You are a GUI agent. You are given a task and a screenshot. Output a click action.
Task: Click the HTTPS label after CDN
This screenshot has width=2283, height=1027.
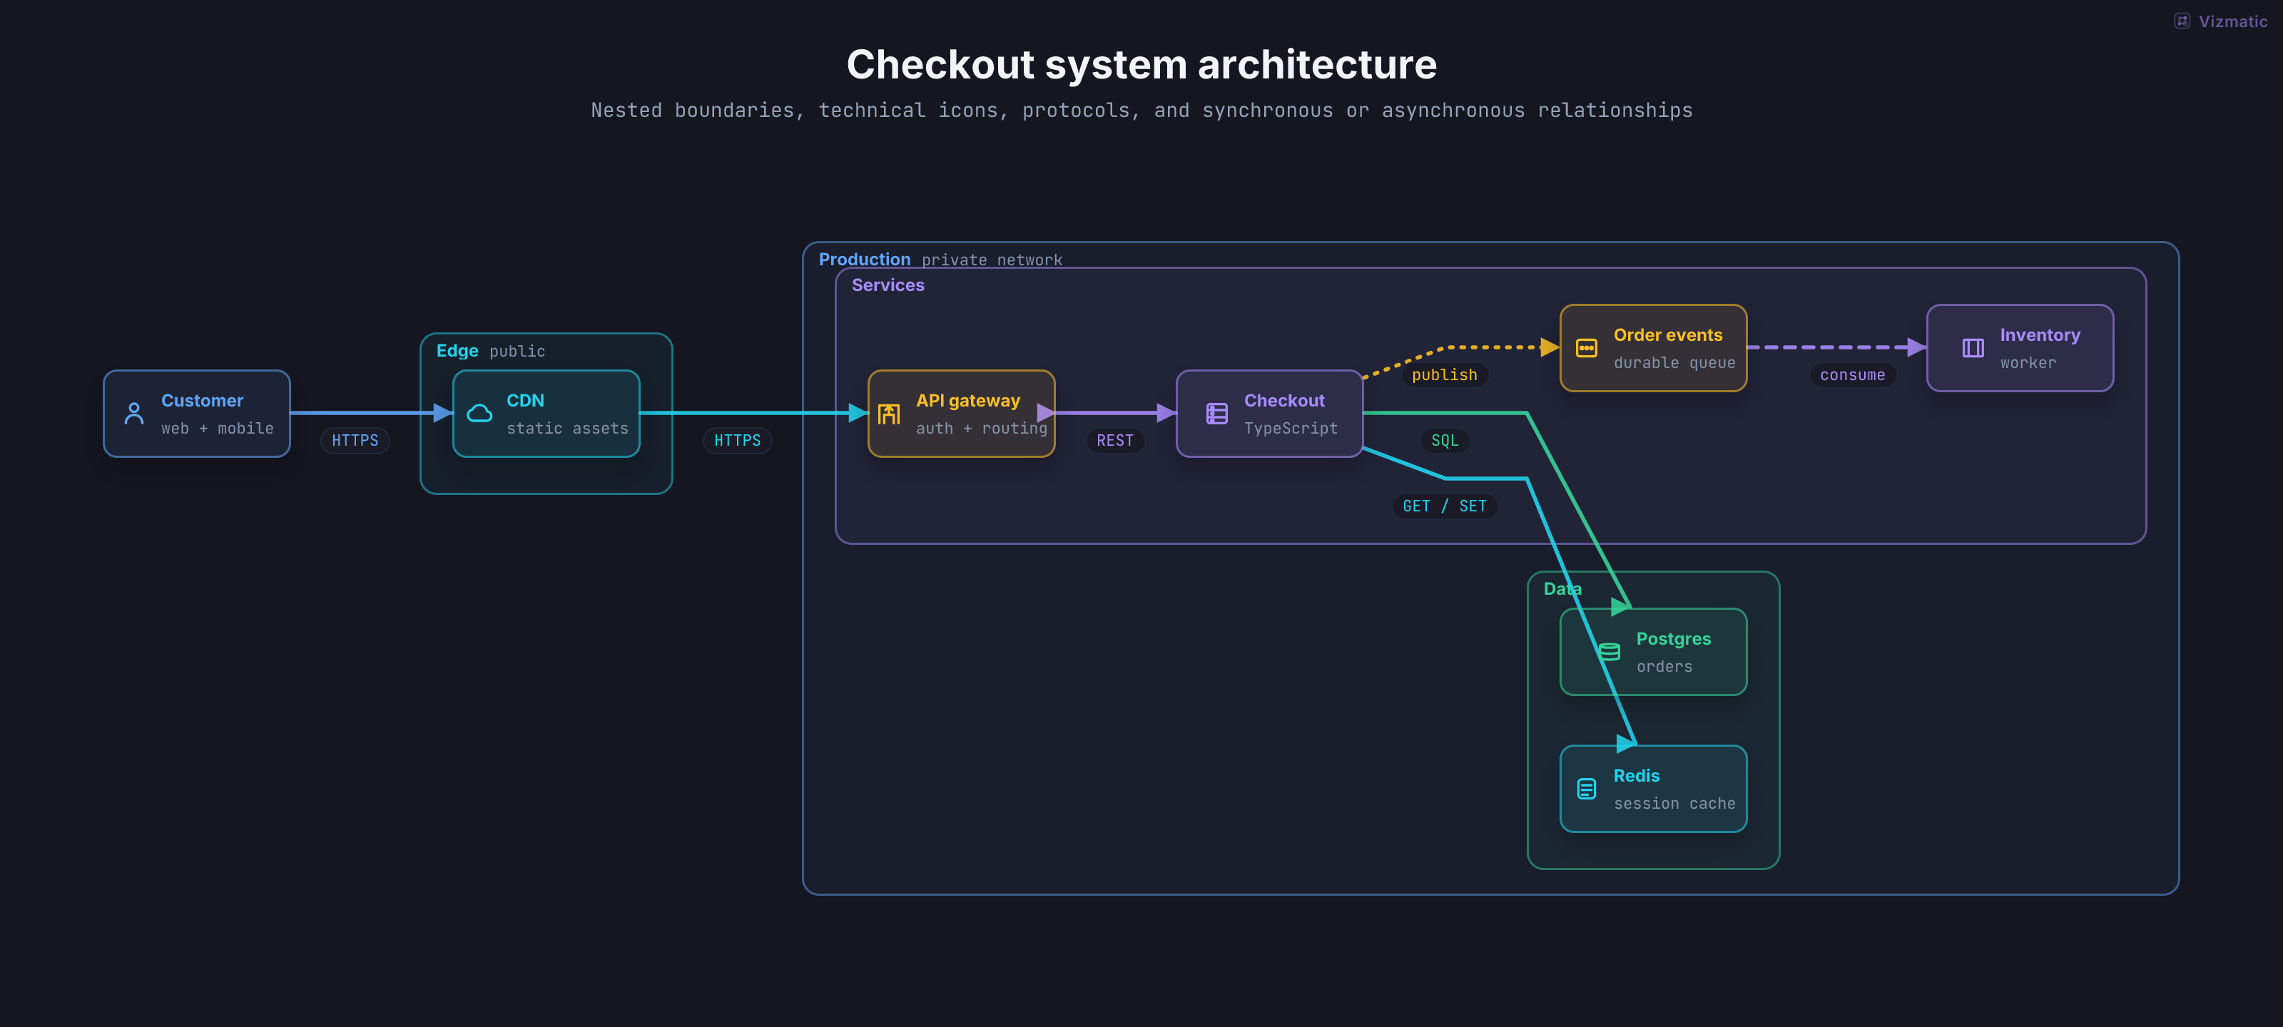click(738, 440)
